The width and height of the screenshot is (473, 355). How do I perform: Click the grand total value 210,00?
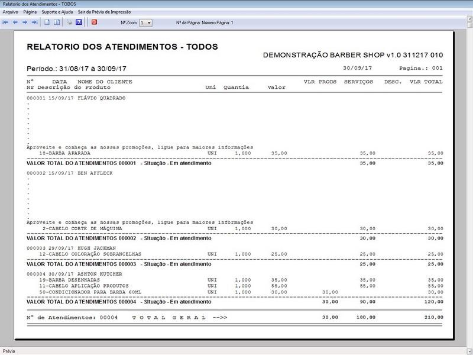pos(433,318)
